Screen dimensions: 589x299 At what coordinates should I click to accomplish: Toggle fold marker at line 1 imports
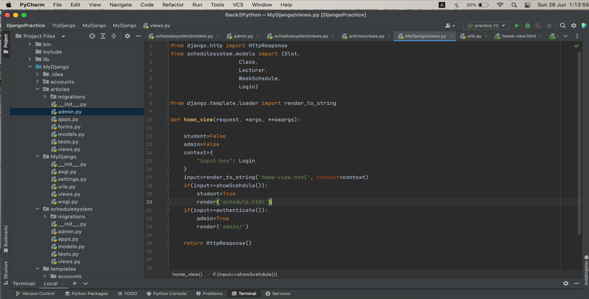click(x=168, y=45)
